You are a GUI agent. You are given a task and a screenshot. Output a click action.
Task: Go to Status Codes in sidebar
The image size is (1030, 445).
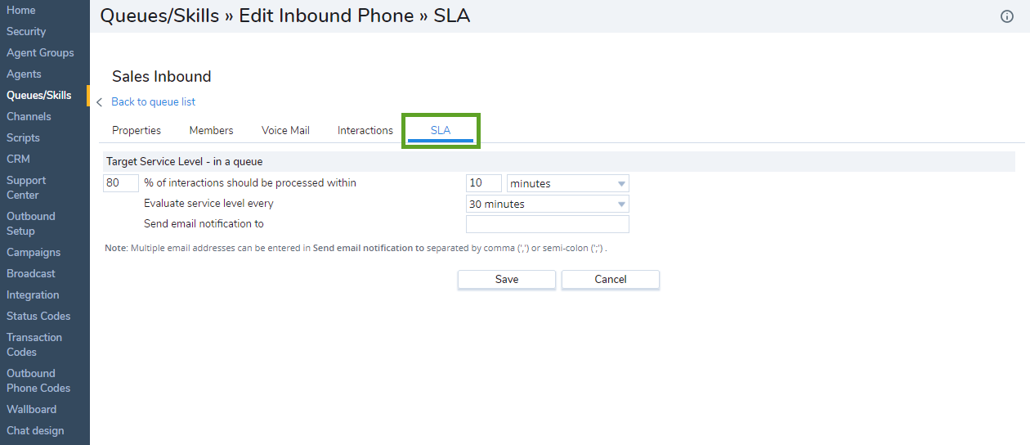coord(38,316)
